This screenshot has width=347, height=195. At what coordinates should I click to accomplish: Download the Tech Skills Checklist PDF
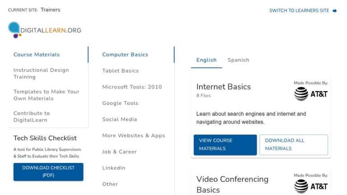pyautogui.click(x=48, y=172)
